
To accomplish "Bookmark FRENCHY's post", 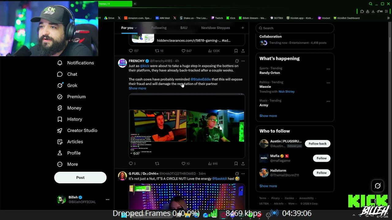I will [x=236, y=163].
